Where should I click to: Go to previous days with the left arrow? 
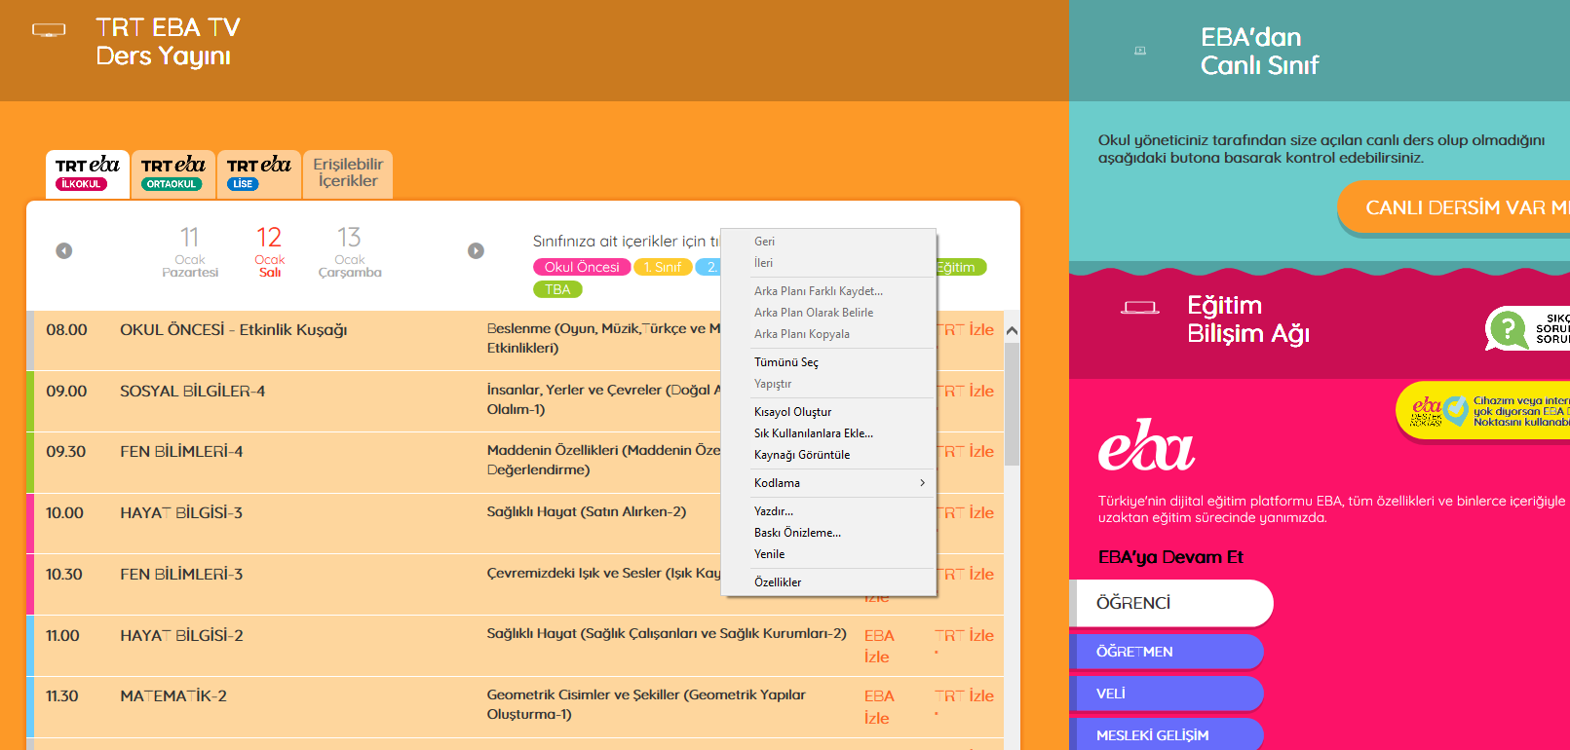64,251
